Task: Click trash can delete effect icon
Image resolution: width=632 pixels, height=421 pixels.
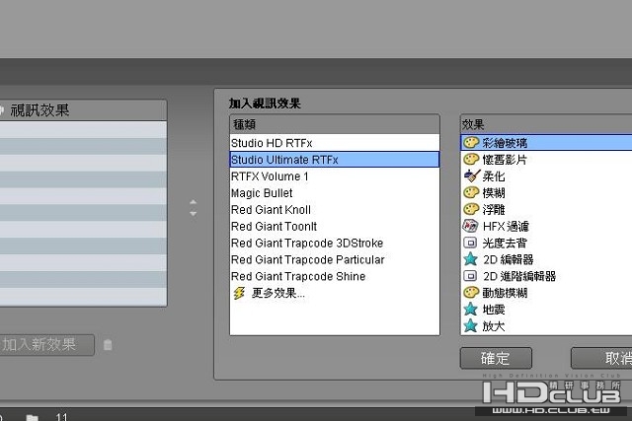Action: [x=108, y=345]
